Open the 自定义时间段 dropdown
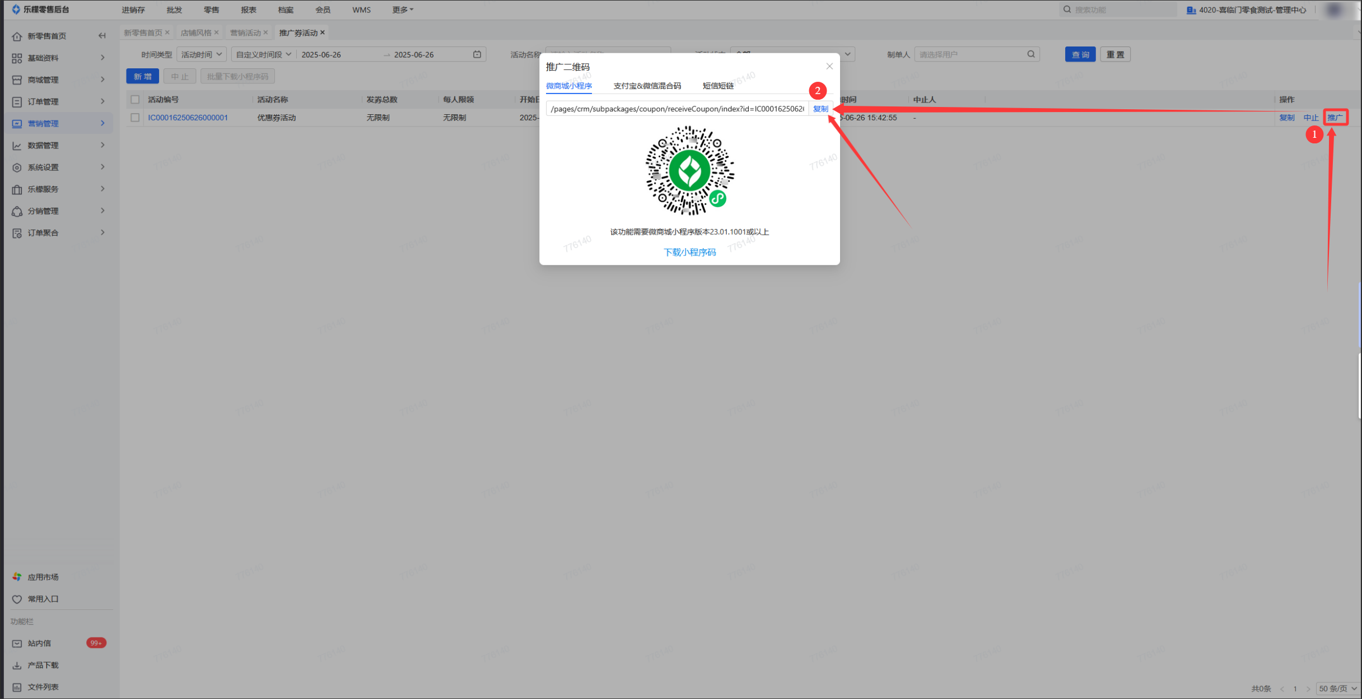 (x=263, y=54)
